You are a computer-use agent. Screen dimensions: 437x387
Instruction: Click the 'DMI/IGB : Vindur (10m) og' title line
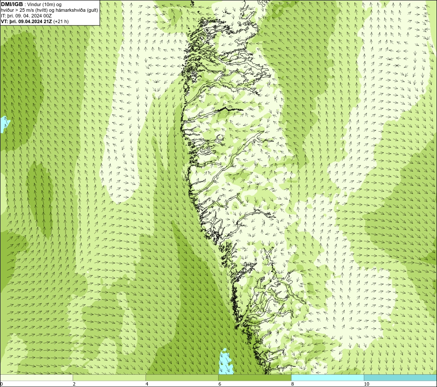[31, 4]
